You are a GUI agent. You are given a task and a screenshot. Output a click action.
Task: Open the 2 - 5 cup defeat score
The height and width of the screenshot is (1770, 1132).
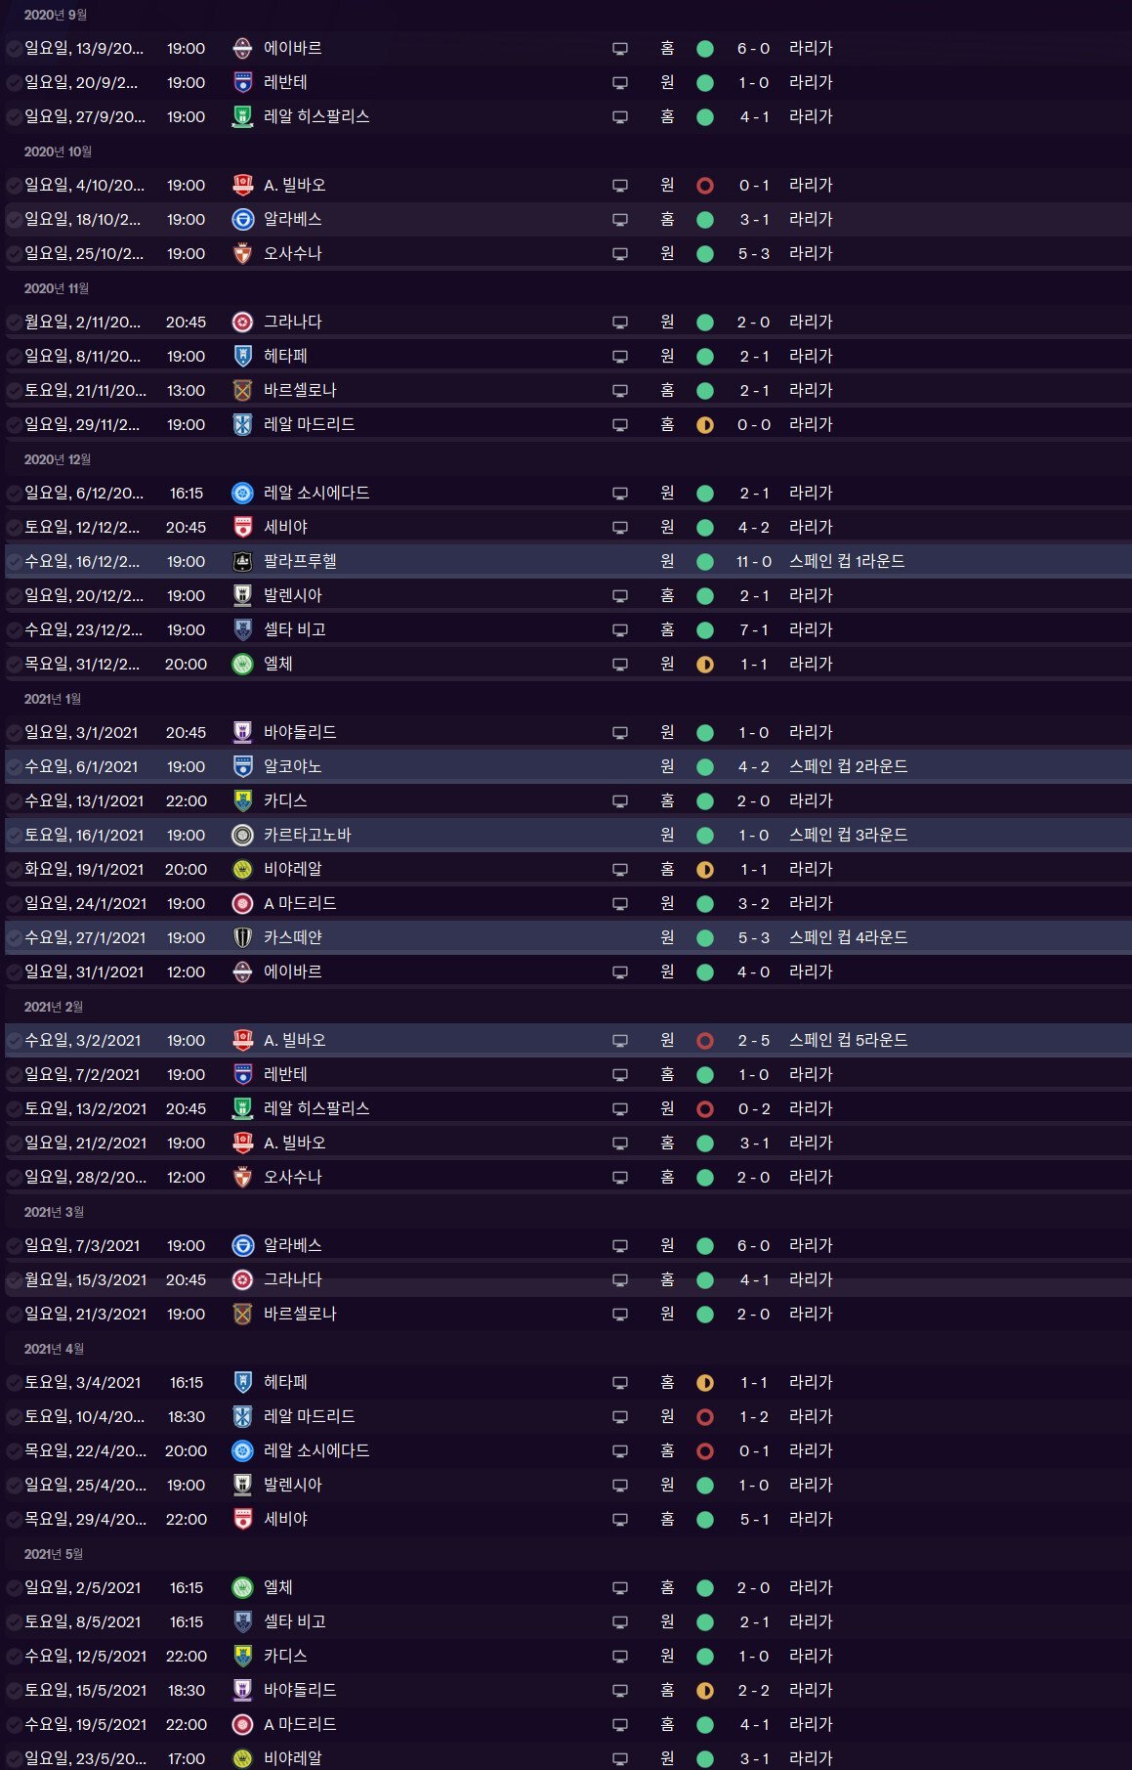pyautogui.click(x=754, y=1040)
